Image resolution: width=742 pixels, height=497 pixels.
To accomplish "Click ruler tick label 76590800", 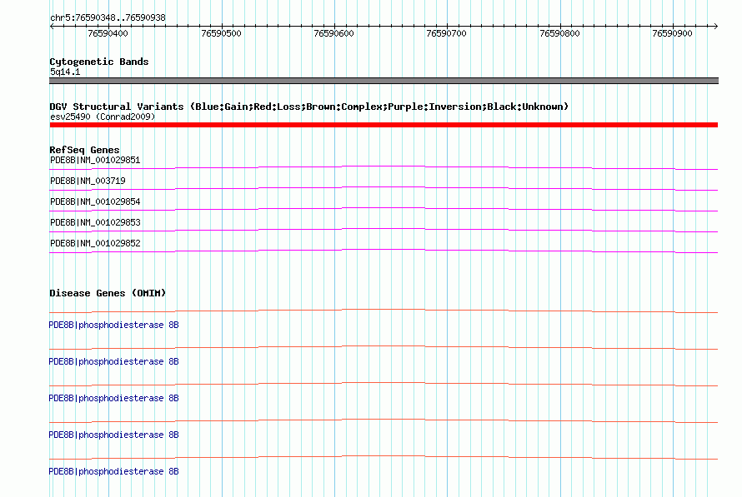I will (x=559, y=33).
